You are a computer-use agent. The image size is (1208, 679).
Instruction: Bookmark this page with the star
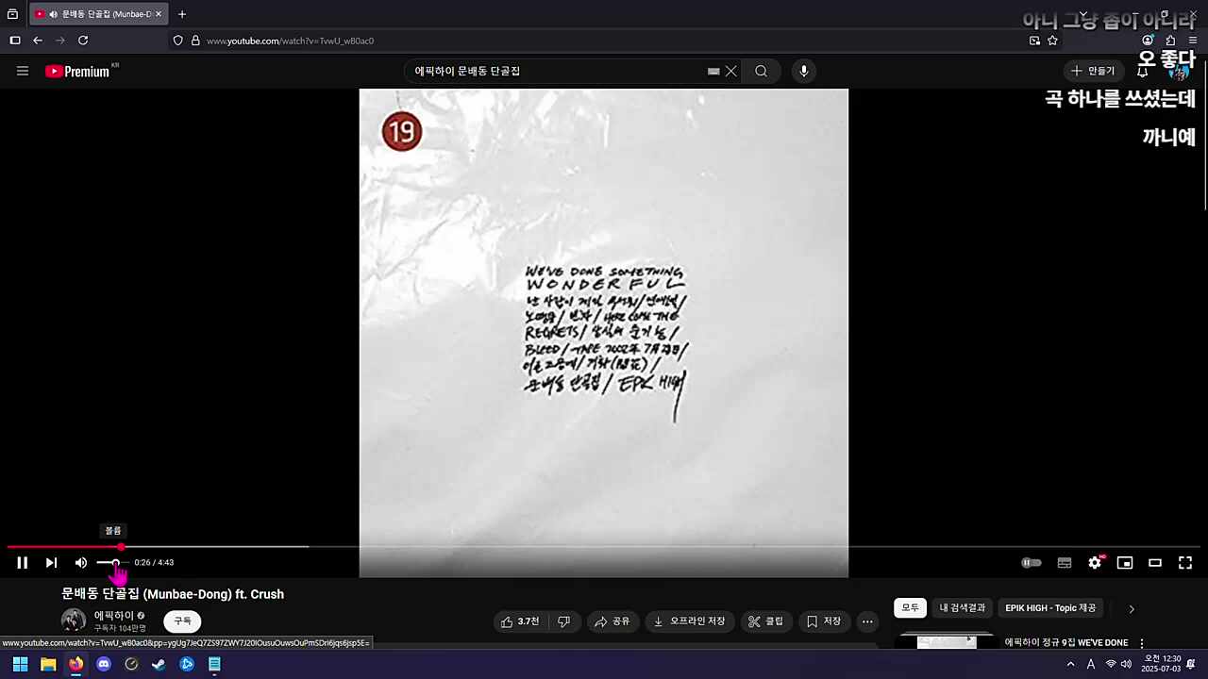point(1053,41)
